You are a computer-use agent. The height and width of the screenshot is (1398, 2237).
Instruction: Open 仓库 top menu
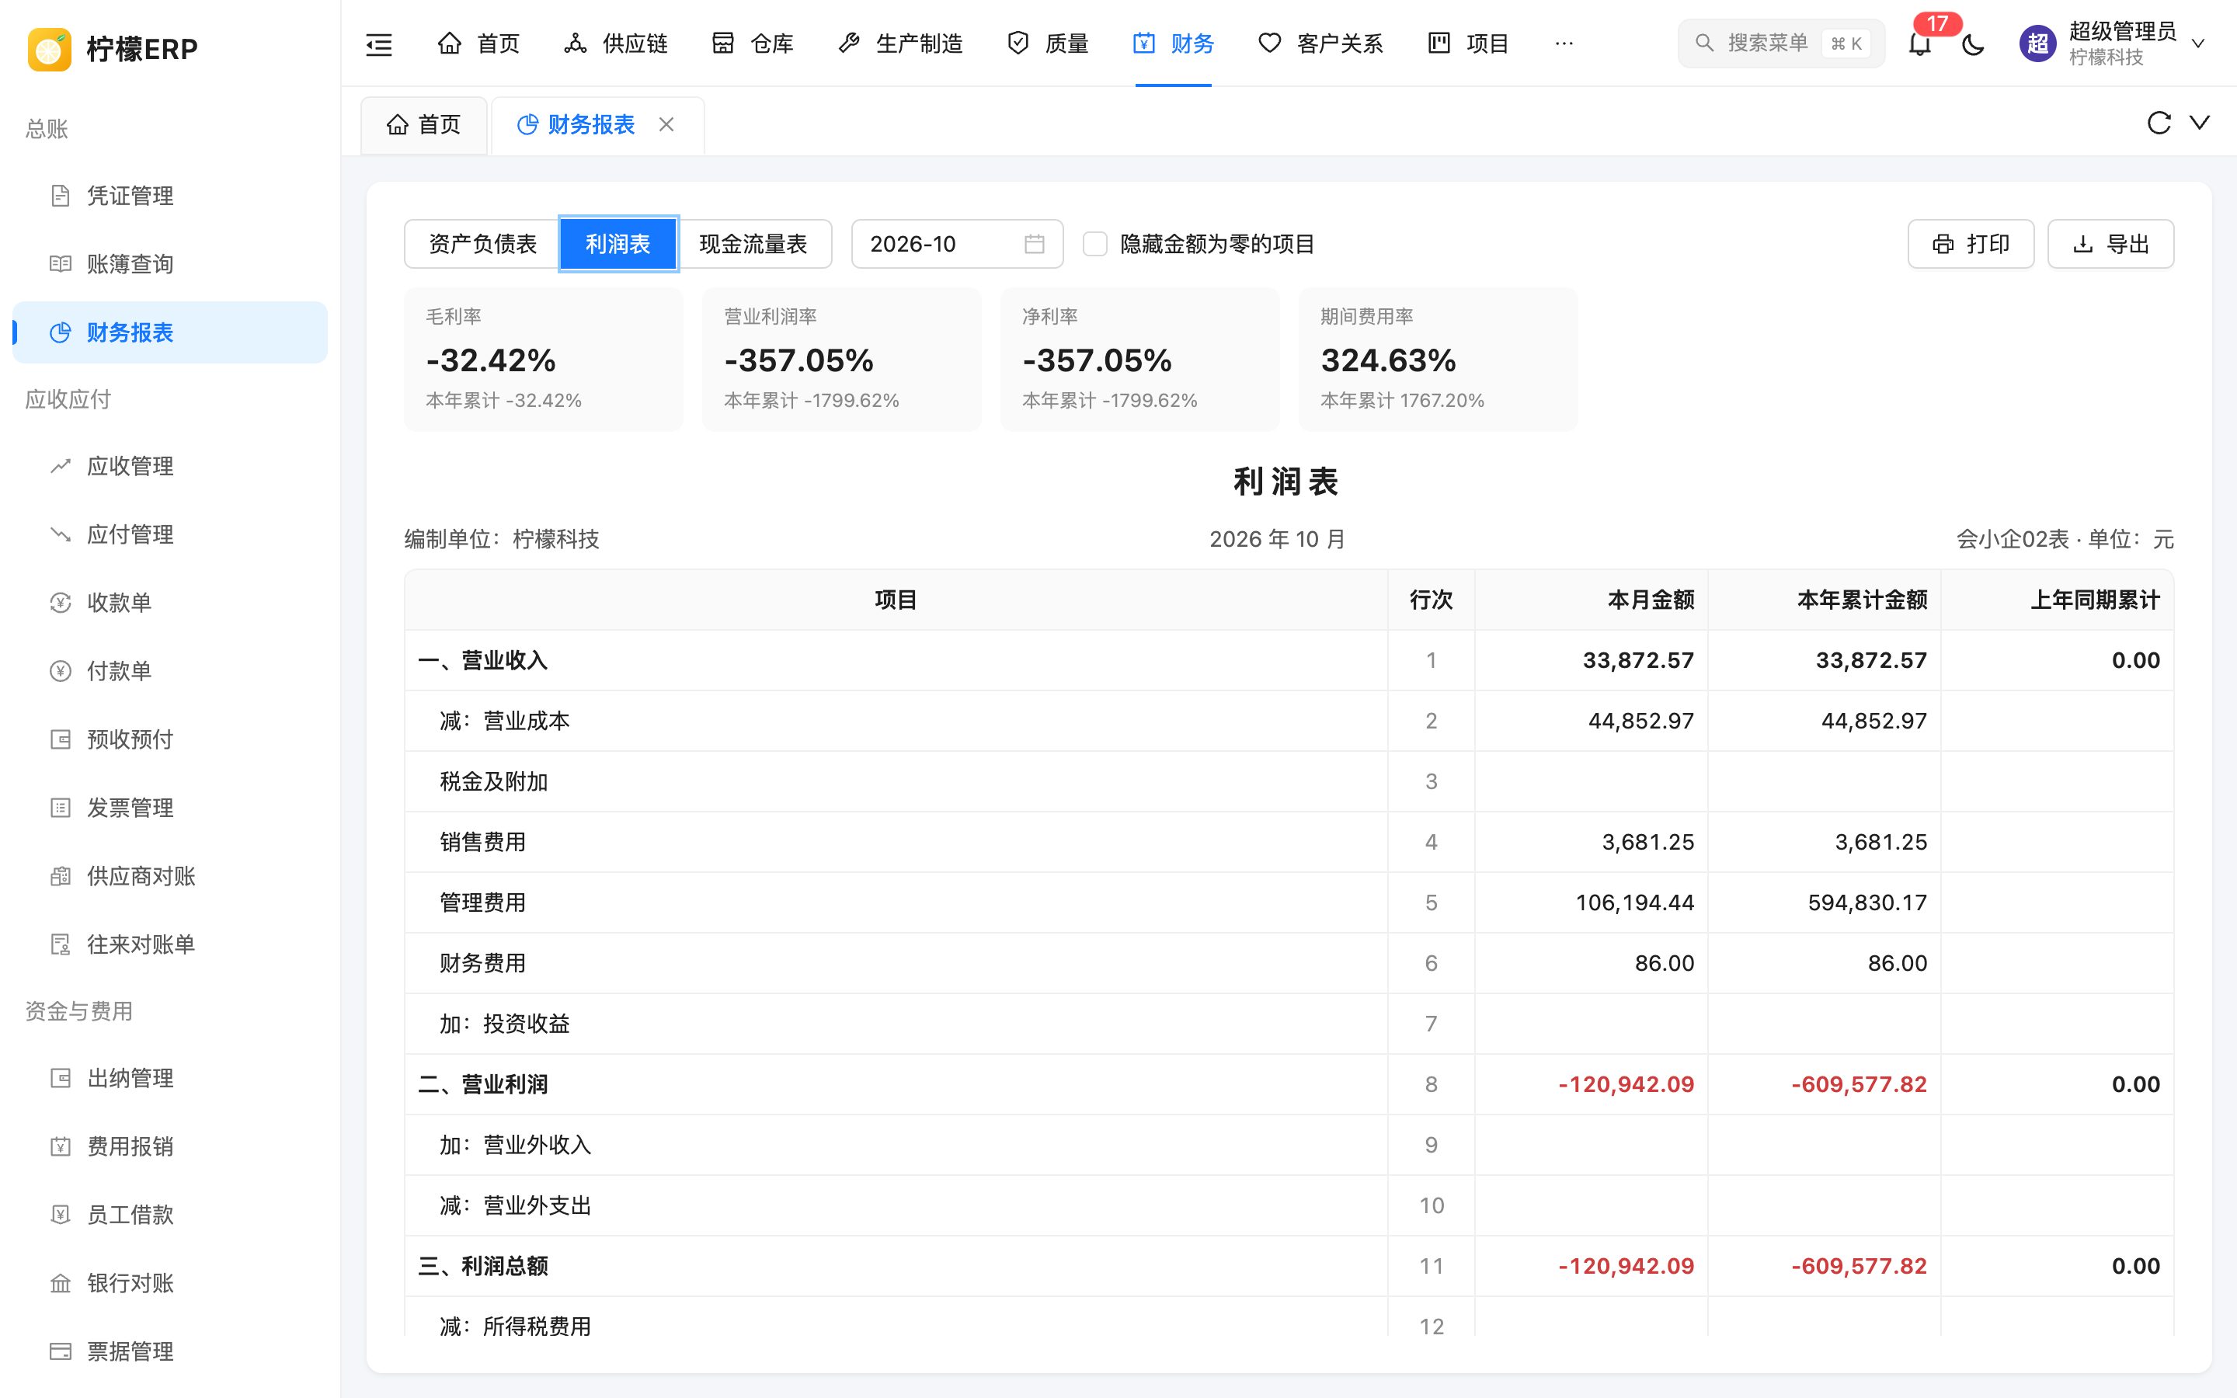[753, 43]
